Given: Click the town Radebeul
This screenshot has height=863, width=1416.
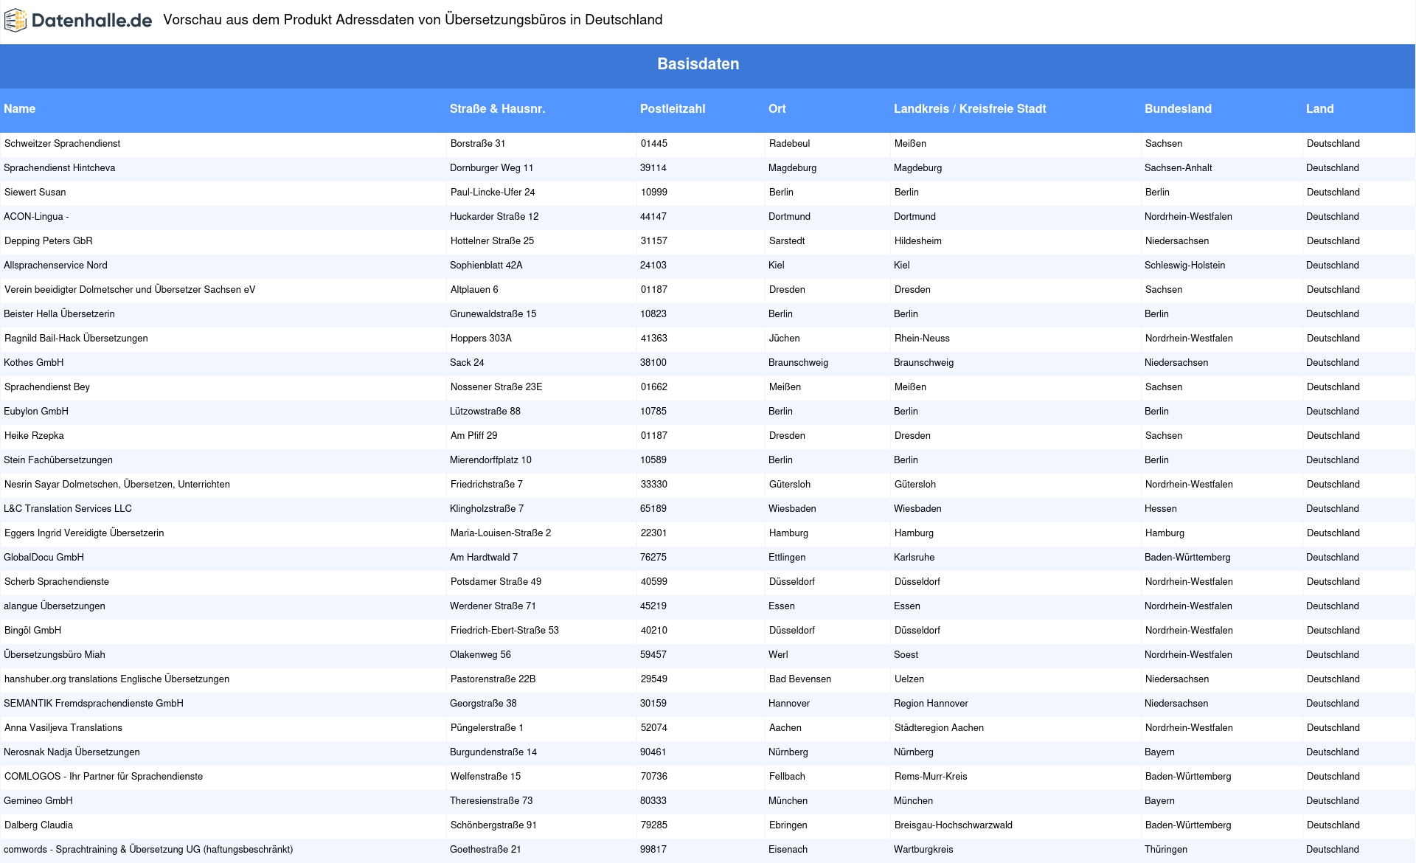Looking at the screenshot, I should point(789,144).
